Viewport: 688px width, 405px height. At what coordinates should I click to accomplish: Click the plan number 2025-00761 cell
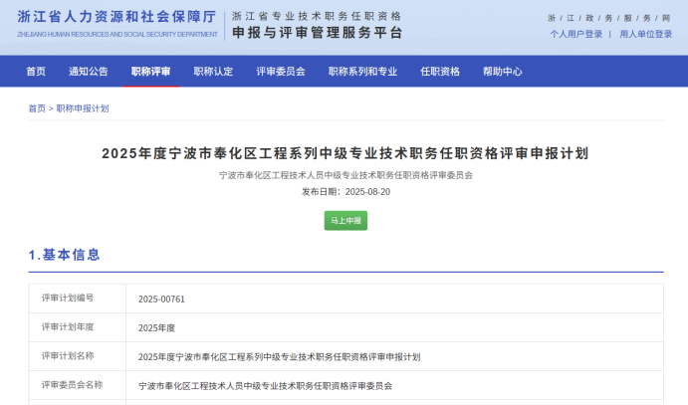tap(162, 299)
